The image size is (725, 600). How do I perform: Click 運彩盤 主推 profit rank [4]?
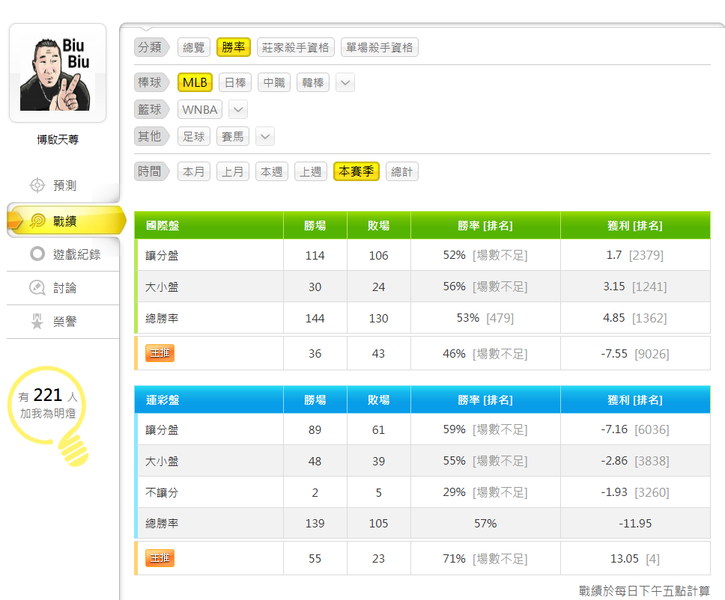[652, 559]
